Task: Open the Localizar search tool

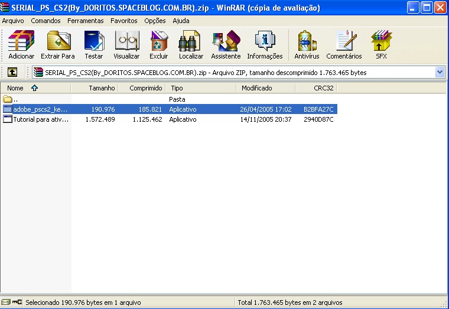Action: [191, 45]
